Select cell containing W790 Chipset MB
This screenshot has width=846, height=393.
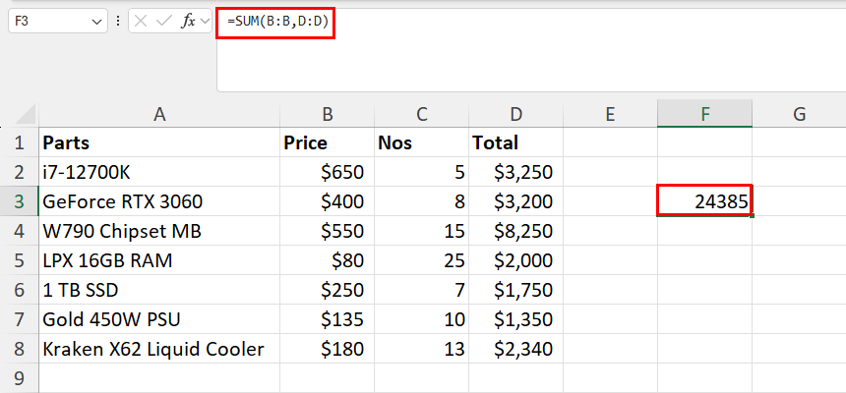[x=159, y=231]
